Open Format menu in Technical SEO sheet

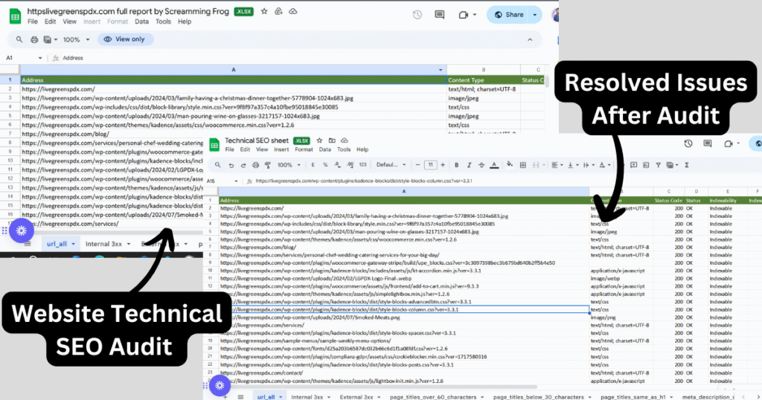click(x=304, y=149)
